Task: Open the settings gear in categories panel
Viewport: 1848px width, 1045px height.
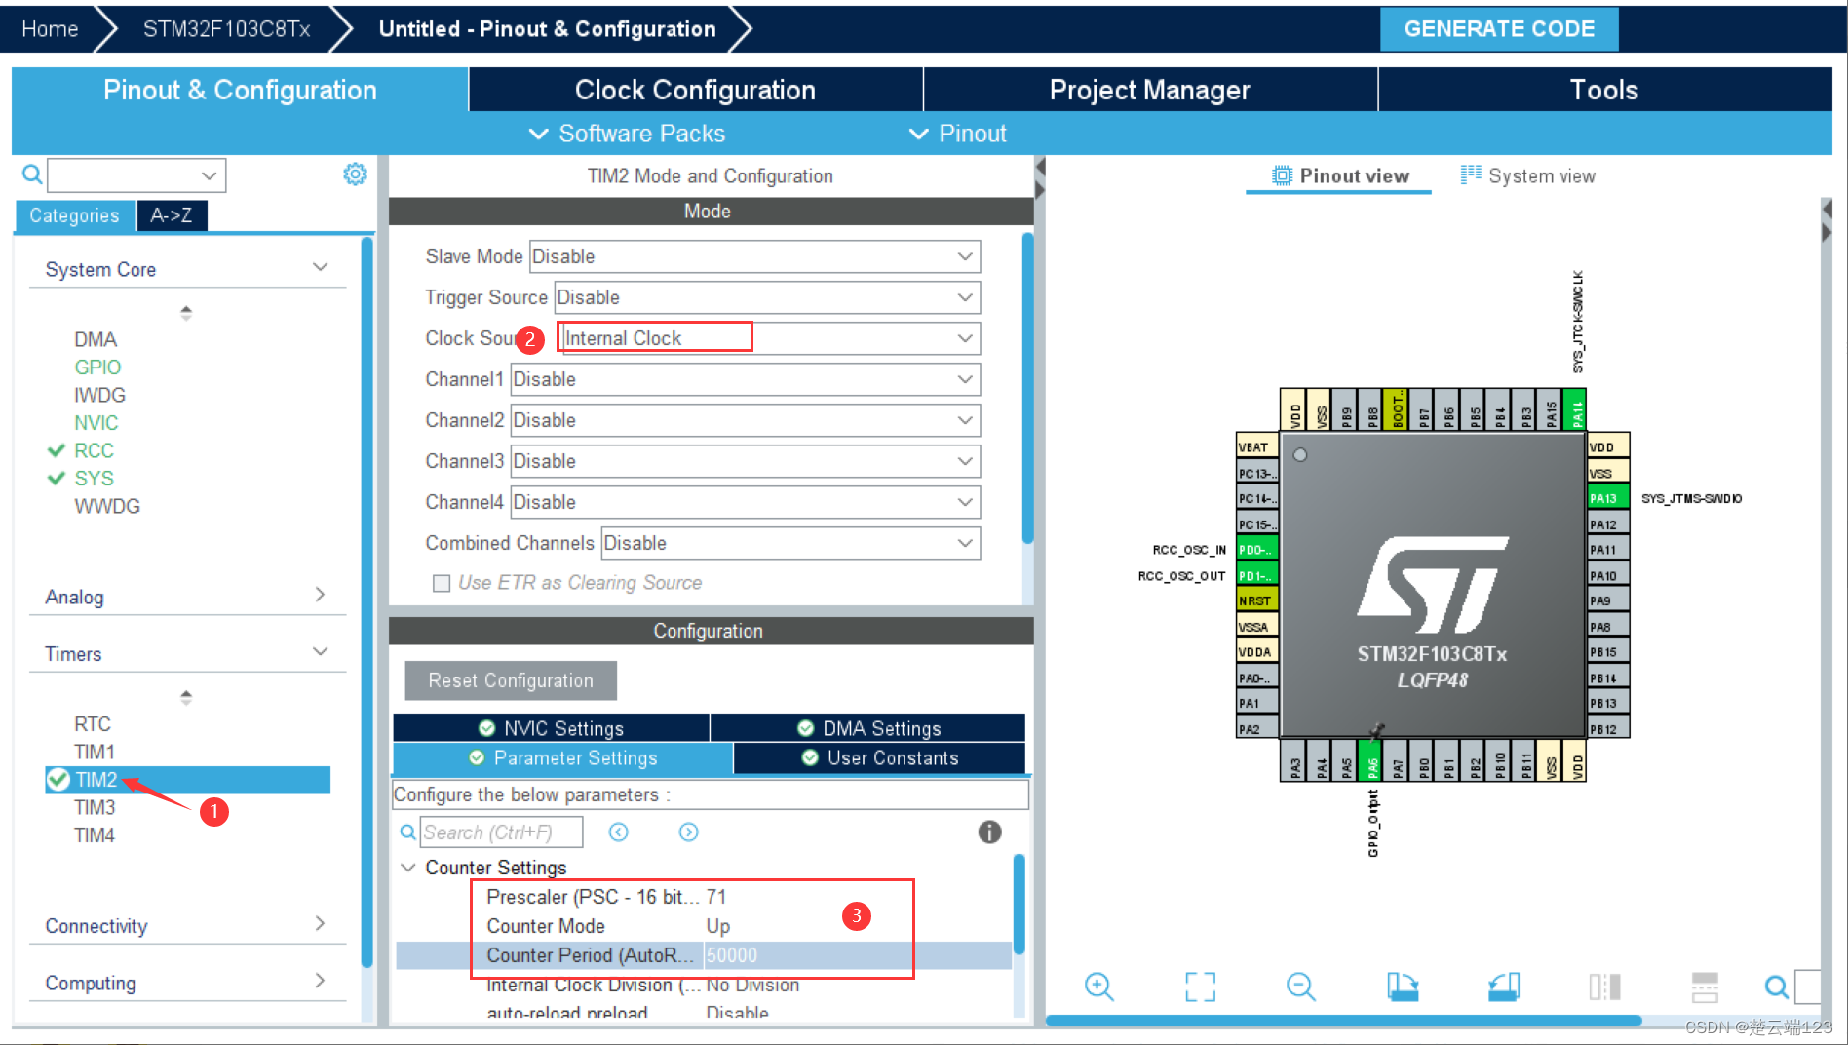Action: [x=355, y=174]
